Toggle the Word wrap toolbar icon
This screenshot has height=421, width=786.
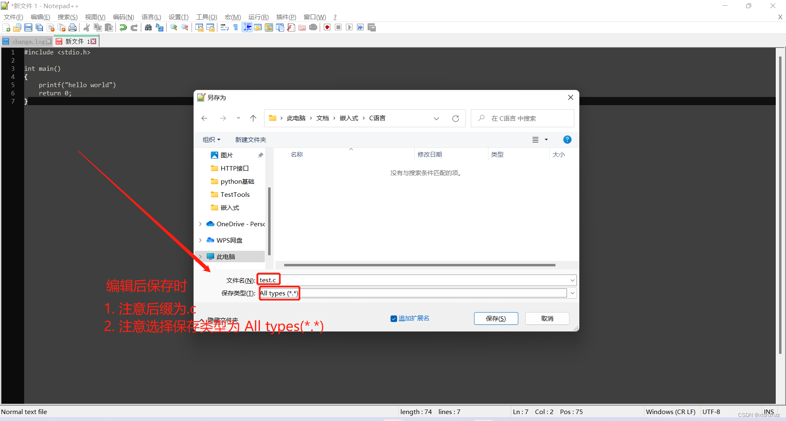[224, 27]
